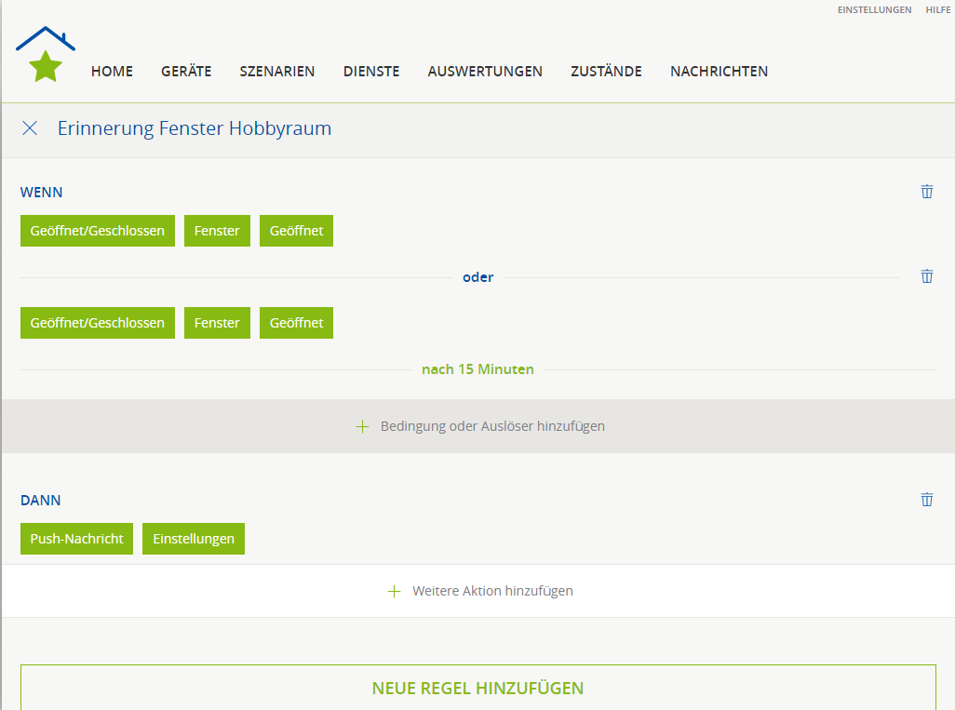955x710 pixels.
Task: Go to the SZENARIEN section
Action: click(277, 72)
